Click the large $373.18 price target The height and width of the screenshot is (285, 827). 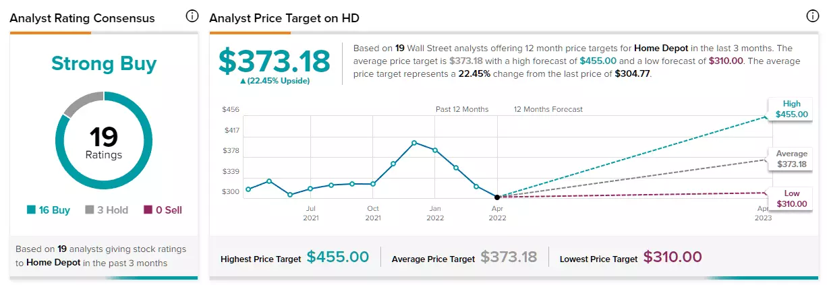point(275,61)
